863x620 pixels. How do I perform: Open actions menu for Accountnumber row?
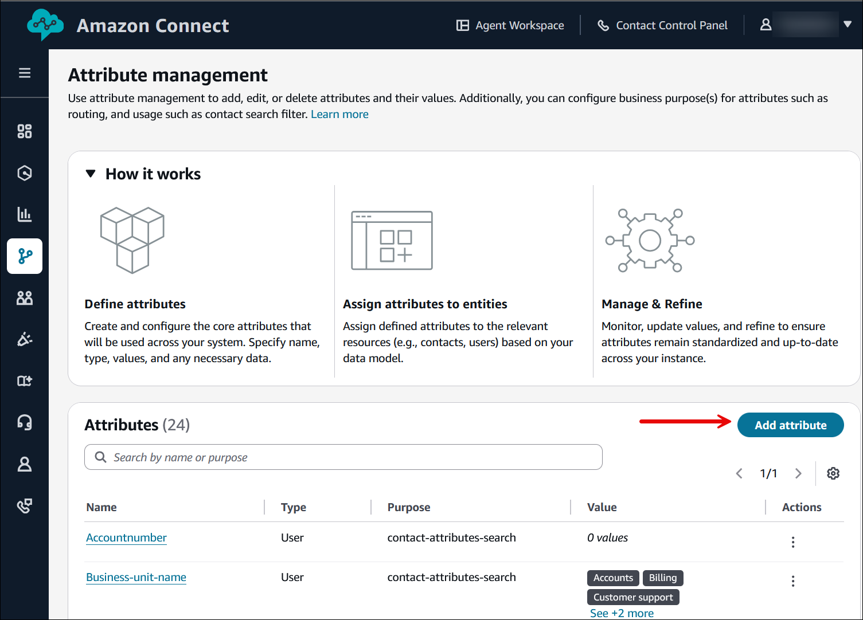coord(793,541)
